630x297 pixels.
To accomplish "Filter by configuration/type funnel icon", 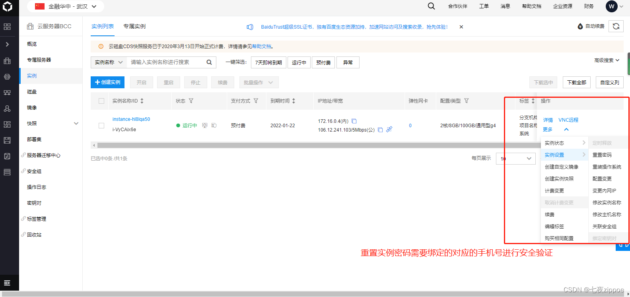I will point(467,101).
